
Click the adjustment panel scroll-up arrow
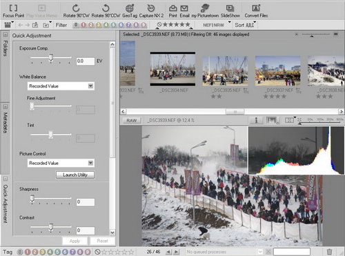(112, 44)
